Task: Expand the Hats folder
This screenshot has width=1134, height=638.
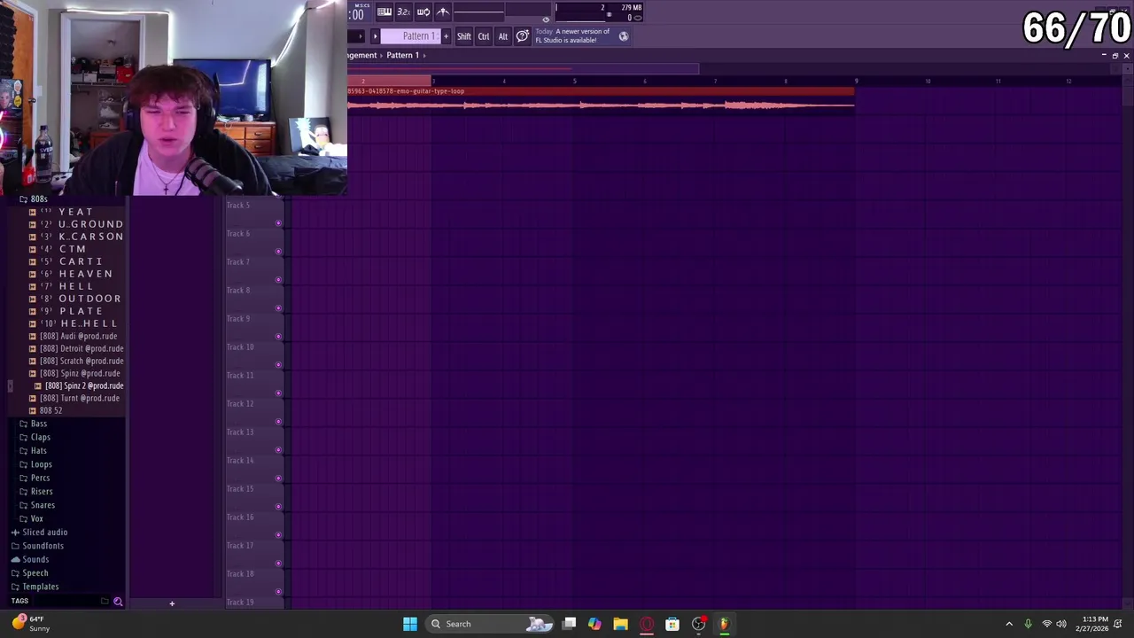Action: click(34, 450)
